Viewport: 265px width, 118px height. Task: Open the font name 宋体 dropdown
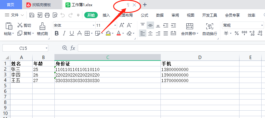pyautogui.click(x=93, y=26)
